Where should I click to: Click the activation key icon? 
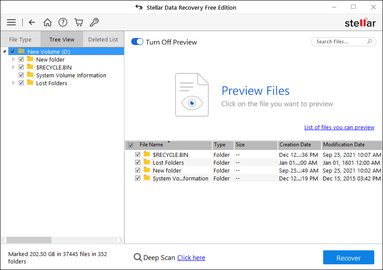(x=94, y=22)
